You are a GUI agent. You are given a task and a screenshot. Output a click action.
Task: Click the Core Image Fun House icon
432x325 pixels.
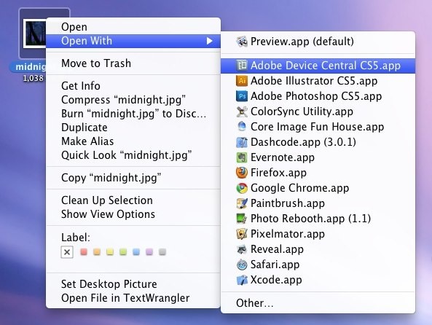click(242, 127)
